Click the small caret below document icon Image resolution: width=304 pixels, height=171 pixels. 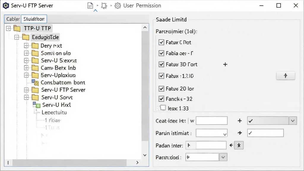[x=95, y=11]
